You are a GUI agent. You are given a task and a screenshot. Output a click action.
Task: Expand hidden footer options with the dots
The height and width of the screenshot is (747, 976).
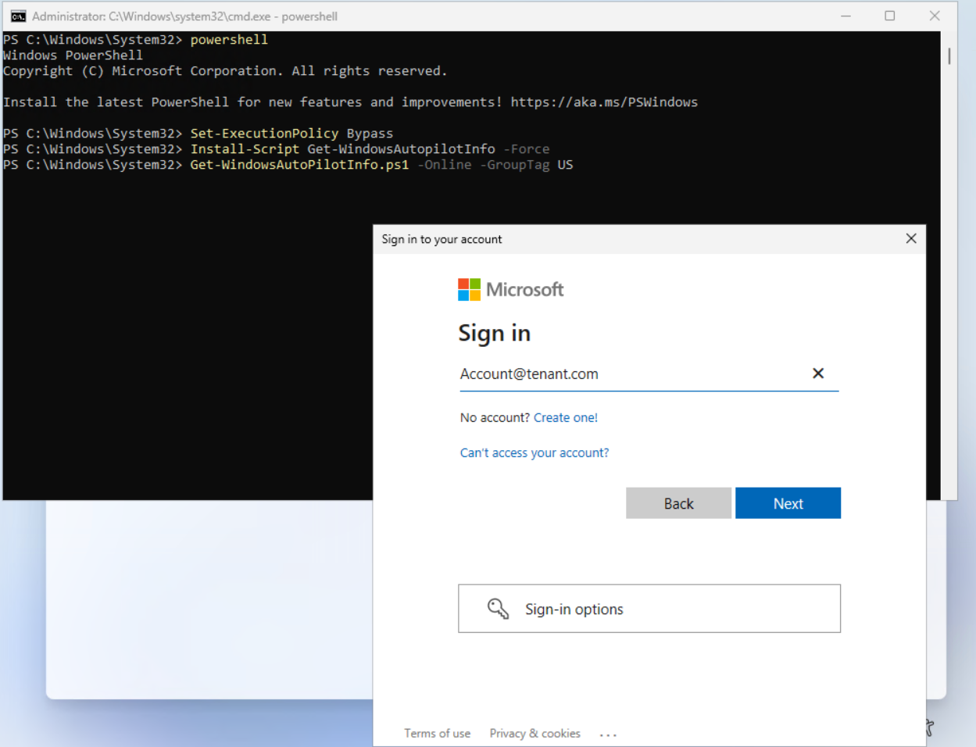coord(608,733)
